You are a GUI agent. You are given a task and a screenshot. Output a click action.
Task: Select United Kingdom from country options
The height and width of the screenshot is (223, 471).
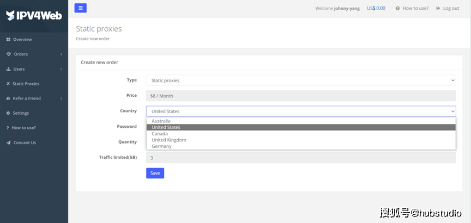point(169,140)
